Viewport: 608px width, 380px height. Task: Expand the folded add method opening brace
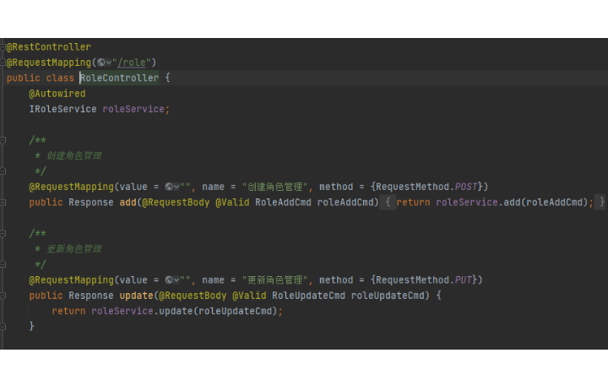click(x=387, y=202)
